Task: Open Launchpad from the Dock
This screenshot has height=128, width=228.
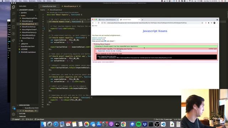Action: click(50, 124)
